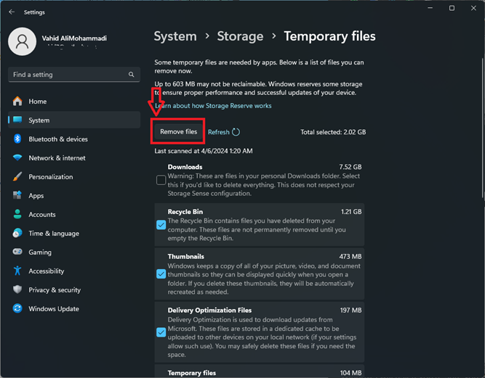485x378 pixels.
Task: Click the Recycle Bin 1.21 GB size
Action: tap(351, 212)
